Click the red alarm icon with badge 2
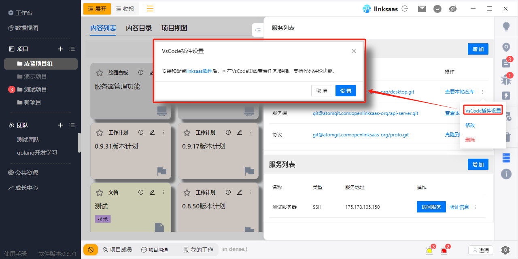Screen dimensions: 518x259 444,250
